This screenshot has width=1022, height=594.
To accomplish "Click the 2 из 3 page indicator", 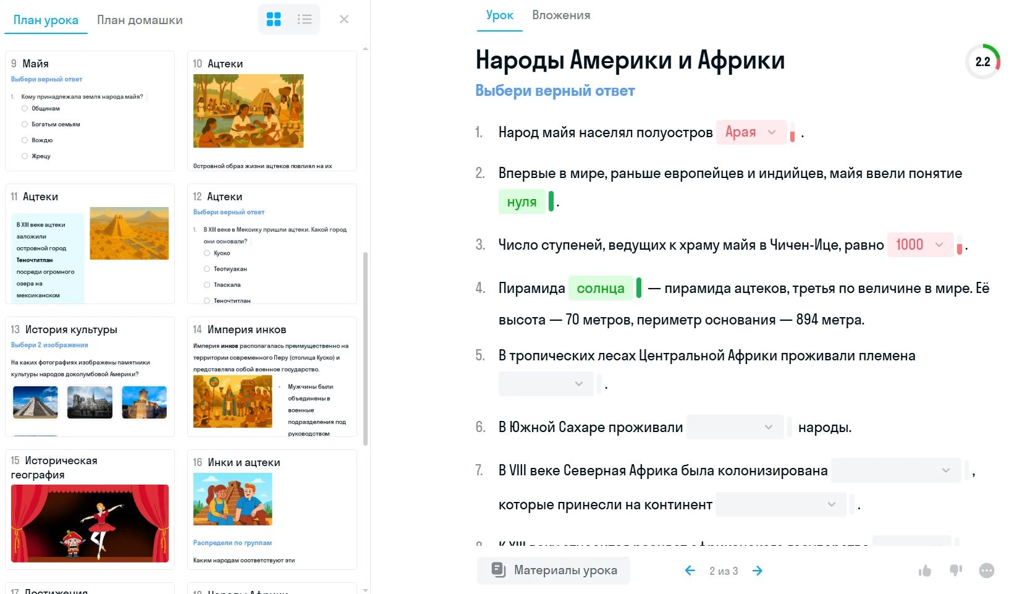I will (724, 571).
